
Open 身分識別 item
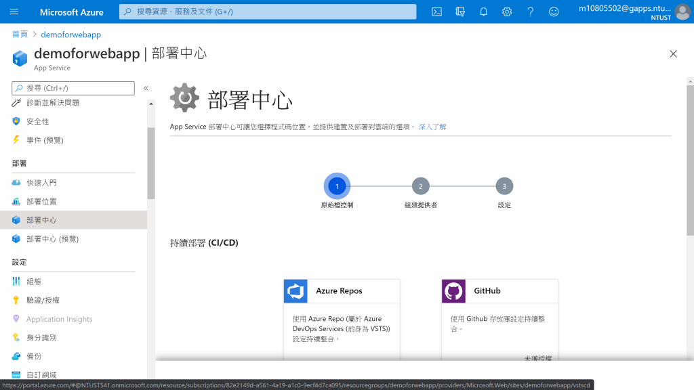pos(73,337)
